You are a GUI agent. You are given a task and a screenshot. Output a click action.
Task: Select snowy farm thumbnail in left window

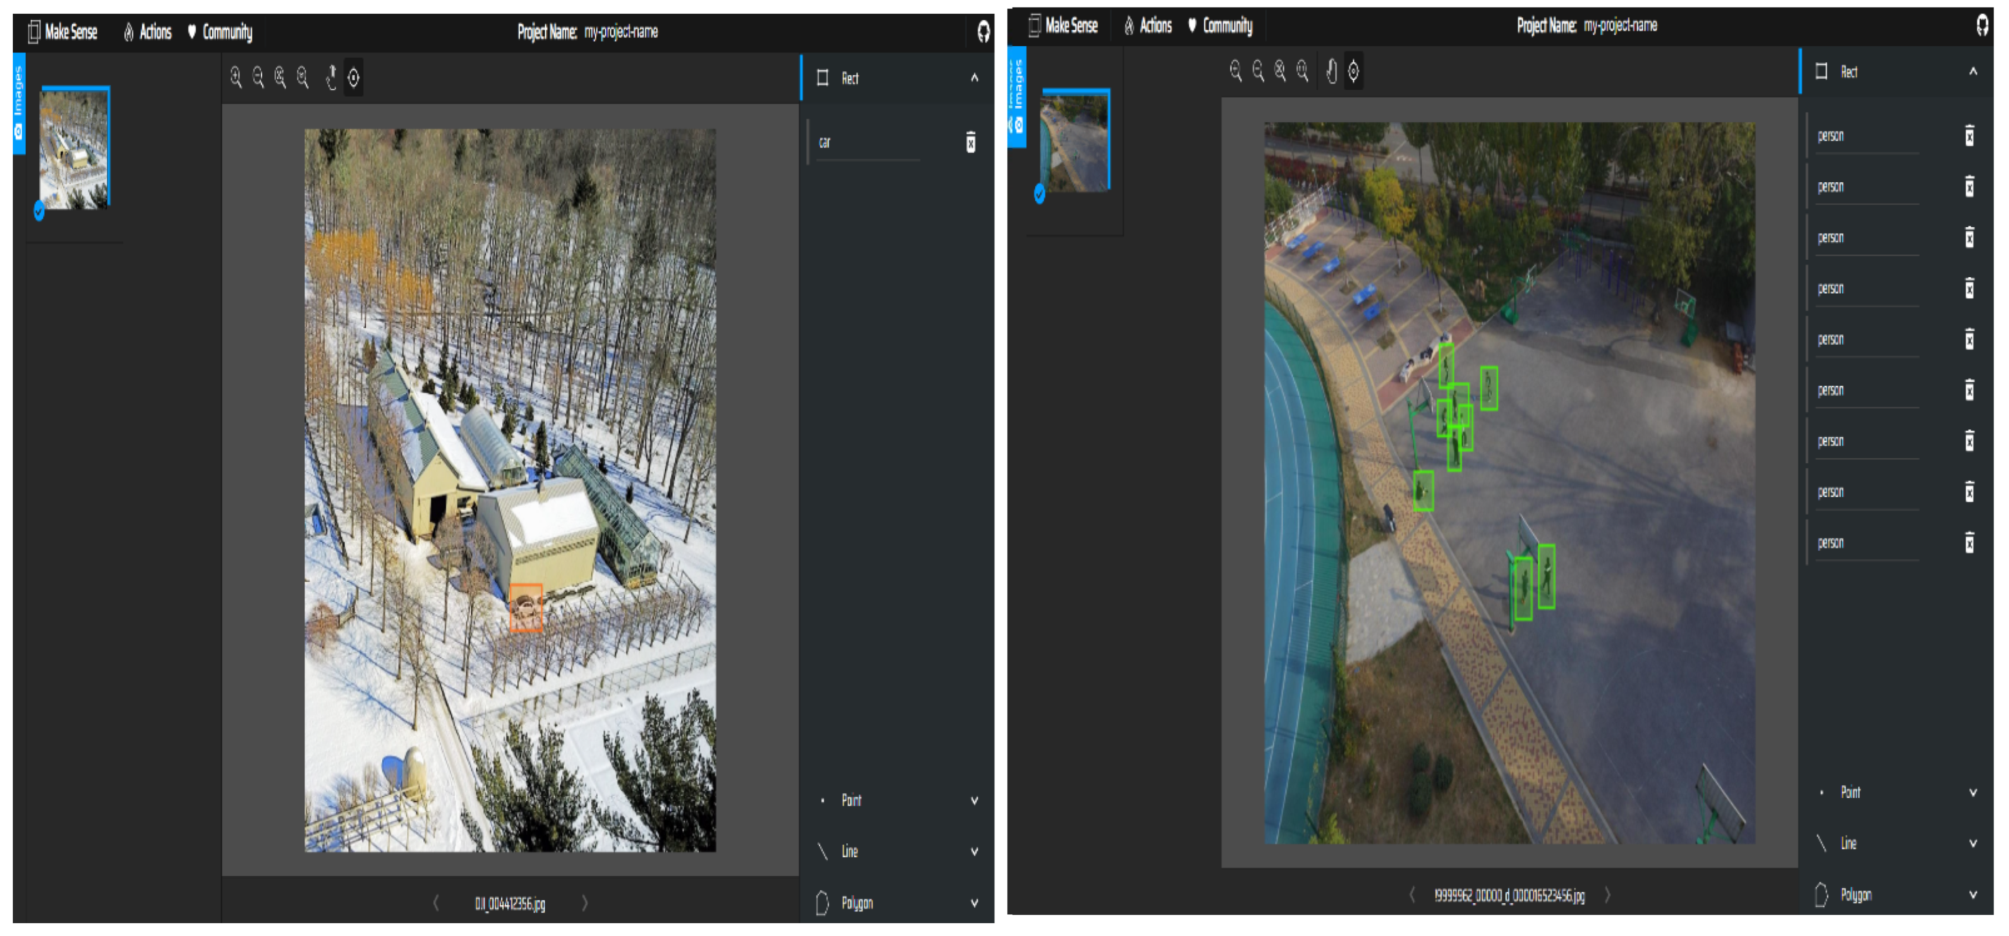point(74,148)
